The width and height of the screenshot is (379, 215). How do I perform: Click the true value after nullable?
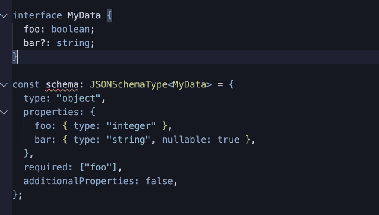click(x=228, y=140)
